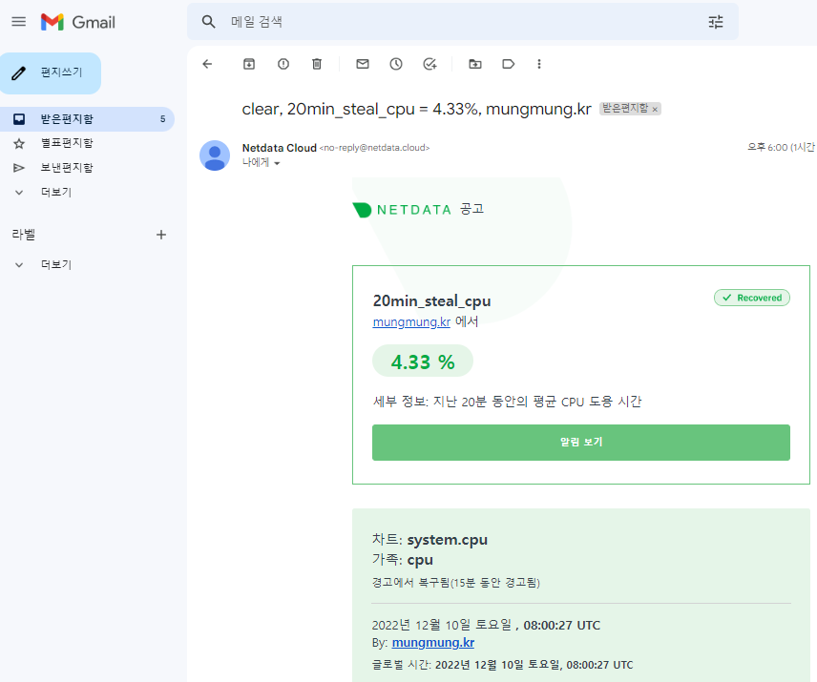Click 차트: system.cpu text
This screenshot has width=817, height=682.
(429, 540)
